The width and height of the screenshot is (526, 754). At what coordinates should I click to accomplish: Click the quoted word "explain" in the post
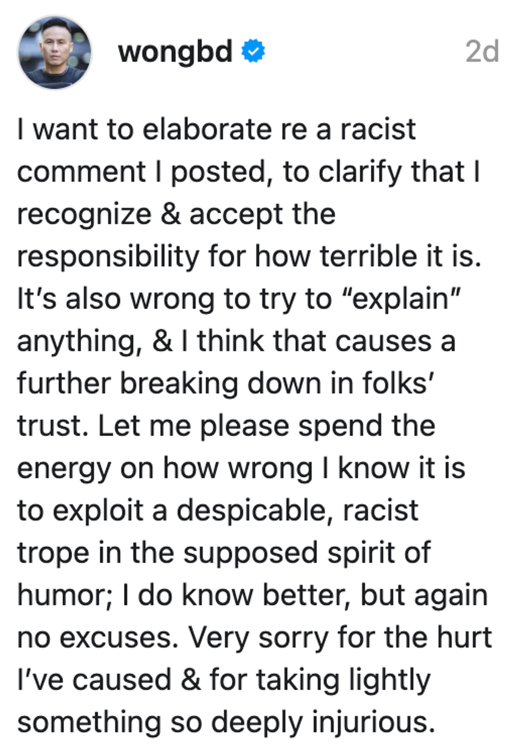405,299
